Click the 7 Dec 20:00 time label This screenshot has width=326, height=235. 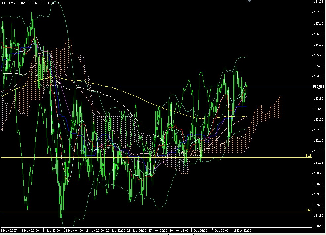tap(220, 231)
